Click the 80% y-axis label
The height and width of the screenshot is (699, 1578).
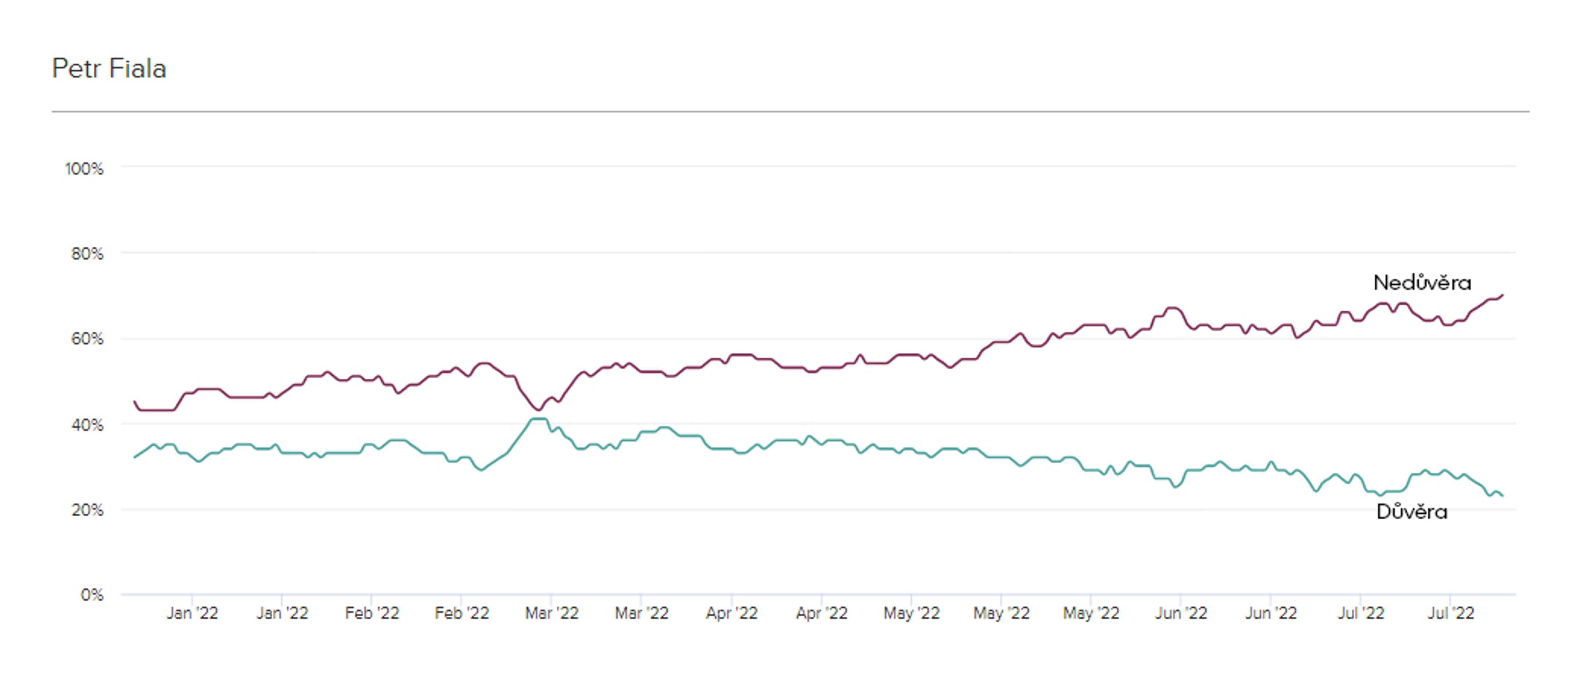87,253
